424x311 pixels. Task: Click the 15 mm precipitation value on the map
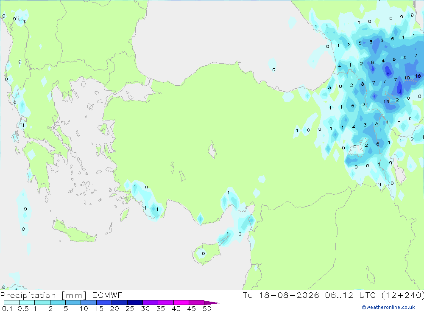(x=386, y=102)
